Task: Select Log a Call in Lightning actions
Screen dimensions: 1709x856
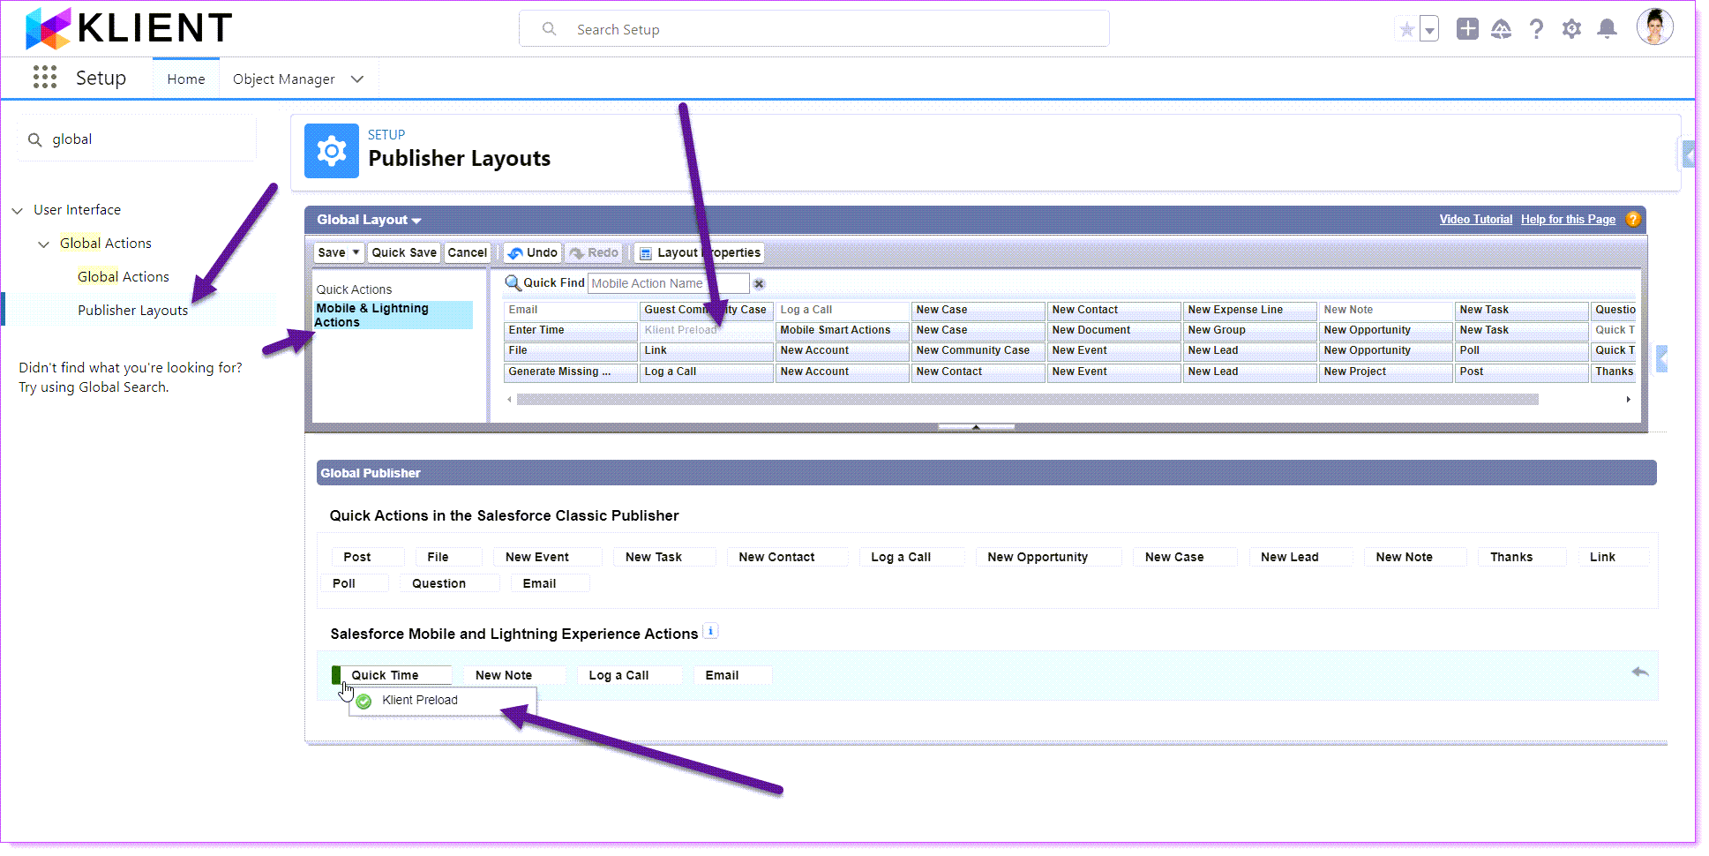Action: pos(629,676)
